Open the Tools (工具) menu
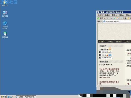This screenshot has width=131, height=98. point(128,15)
